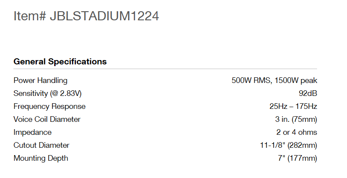Click the (282mm) cutout measurement
Image resolution: width=347 pixels, height=178 pixels.
click(x=302, y=145)
